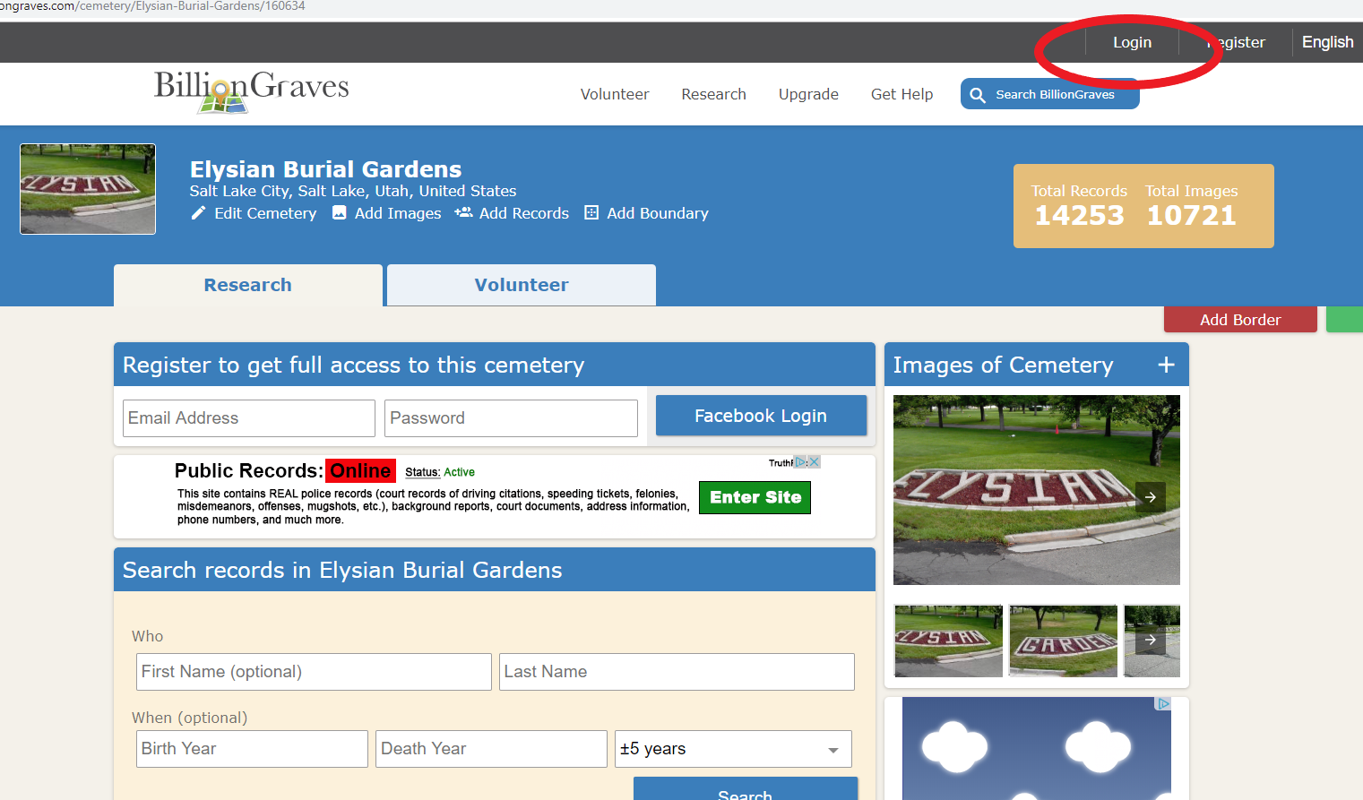Click the large Elysian cemetery image

pos(1036,490)
